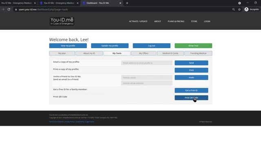Click the Print QR Code button
This screenshot has width=261, height=147.
pos(191,98)
